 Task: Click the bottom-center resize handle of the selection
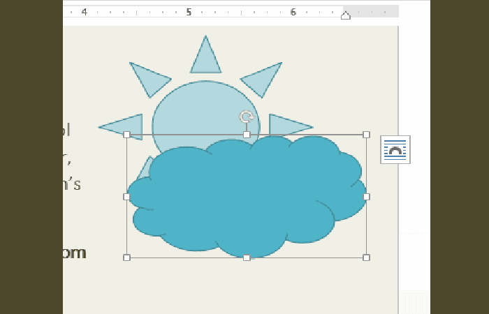(247, 257)
